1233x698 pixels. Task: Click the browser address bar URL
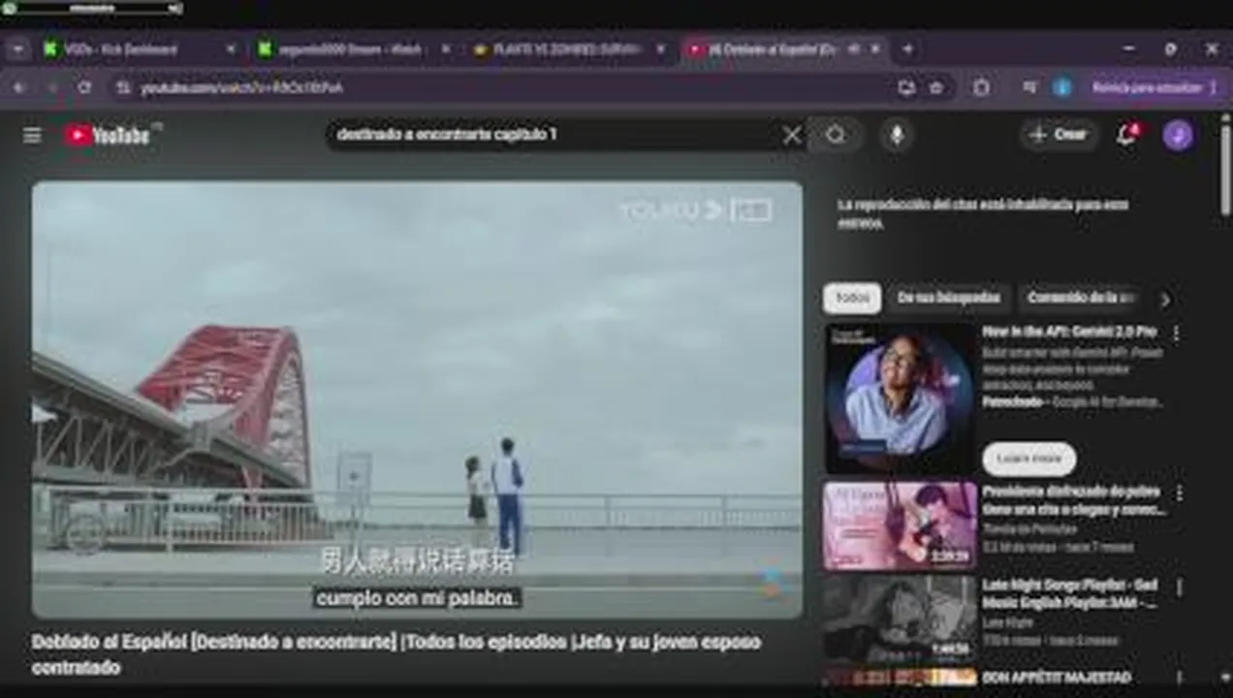click(241, 88)
